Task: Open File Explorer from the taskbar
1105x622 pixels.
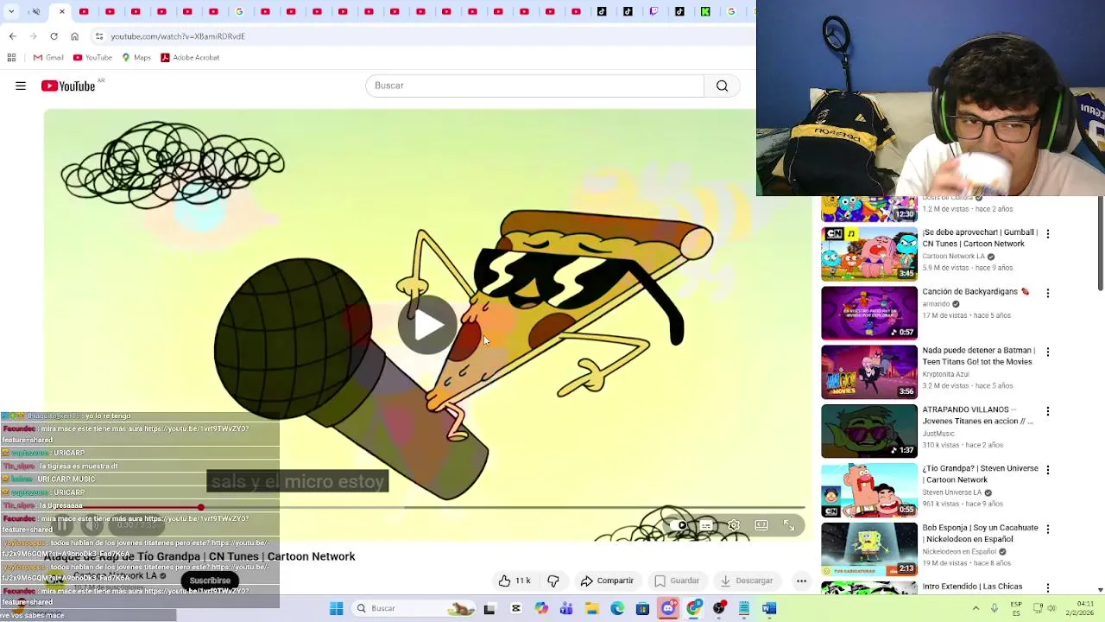Action: [591, 608]
